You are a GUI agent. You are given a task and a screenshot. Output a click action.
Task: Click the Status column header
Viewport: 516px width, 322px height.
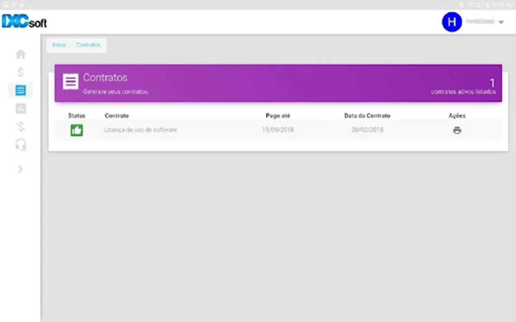(x=77, y=116)
